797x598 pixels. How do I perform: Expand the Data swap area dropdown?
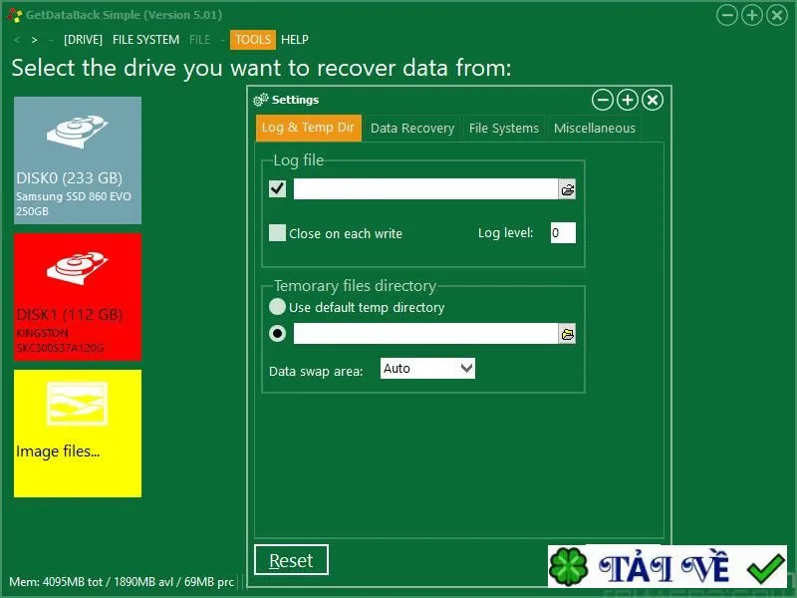[x=427, y=368]
